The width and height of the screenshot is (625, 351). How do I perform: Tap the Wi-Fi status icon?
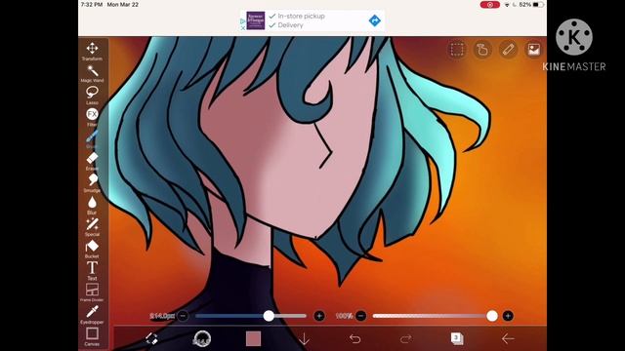(507, 5)
